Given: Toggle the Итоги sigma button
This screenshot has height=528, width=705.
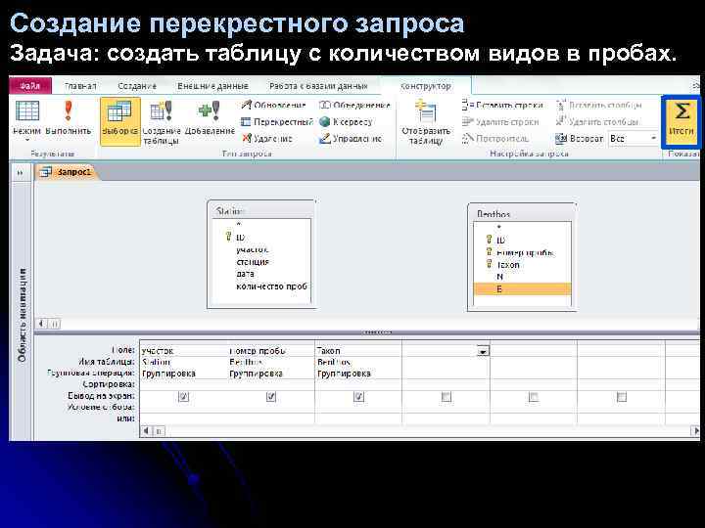Looking at the screenshot, I should (x=681, y=121).
